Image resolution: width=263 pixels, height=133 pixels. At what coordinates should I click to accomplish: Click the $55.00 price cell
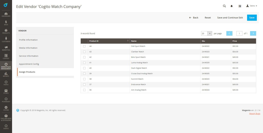coord(243,73)
